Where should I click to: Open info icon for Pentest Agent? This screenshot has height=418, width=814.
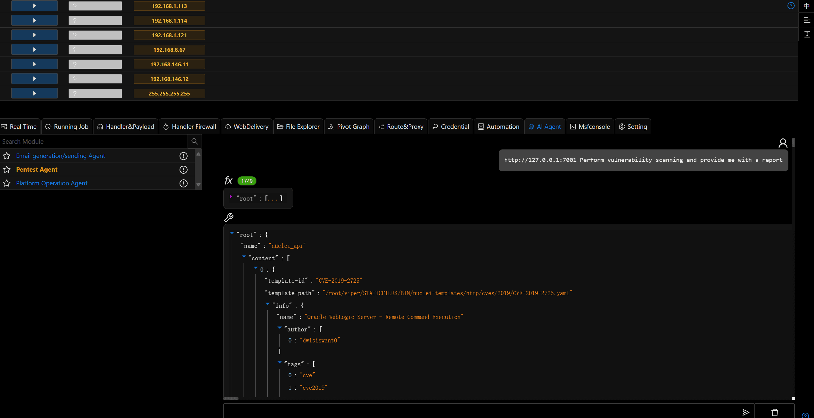[x=183, y=170]
